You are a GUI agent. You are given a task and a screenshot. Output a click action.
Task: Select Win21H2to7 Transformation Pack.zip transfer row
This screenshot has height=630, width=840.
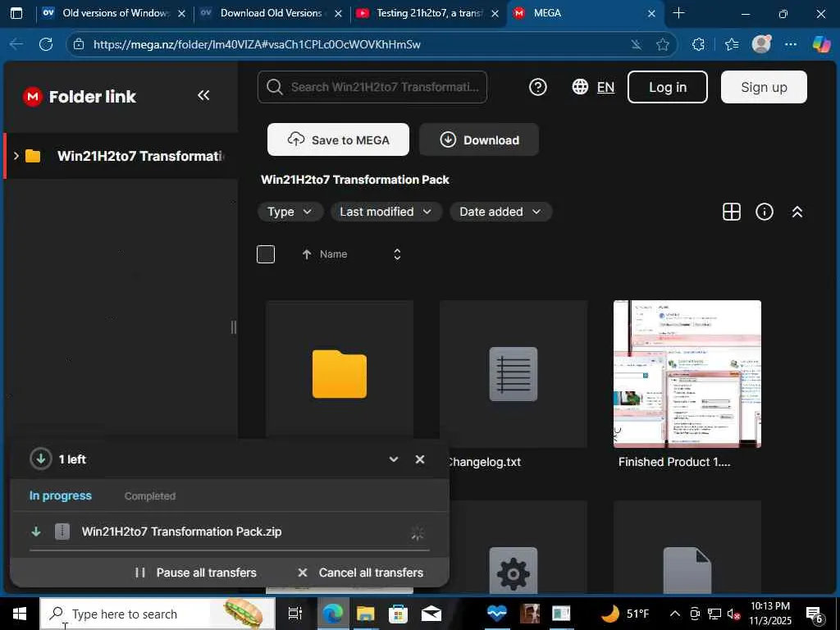[230, 532]
